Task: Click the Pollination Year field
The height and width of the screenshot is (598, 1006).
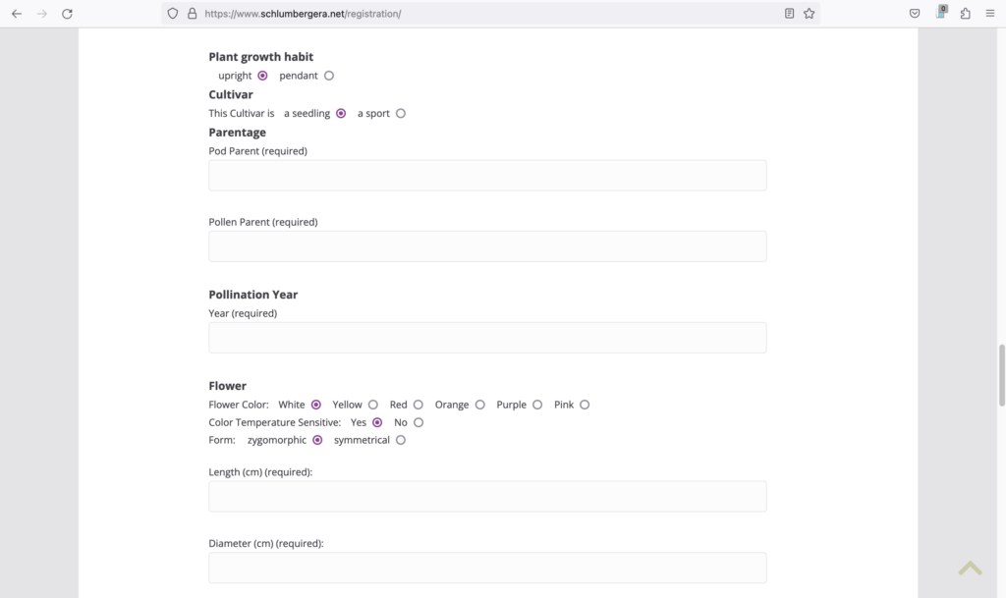Action: click(487, 338)
